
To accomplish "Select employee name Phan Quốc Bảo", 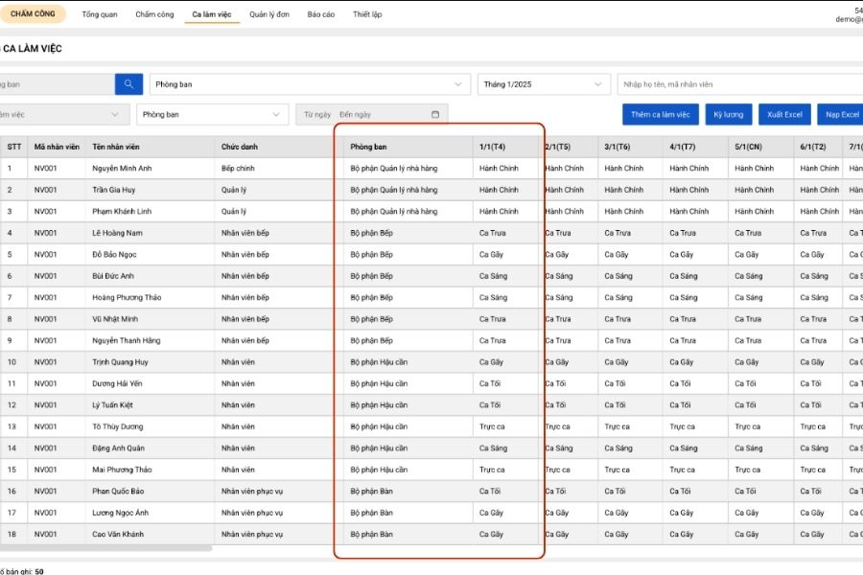I will 118,491.
